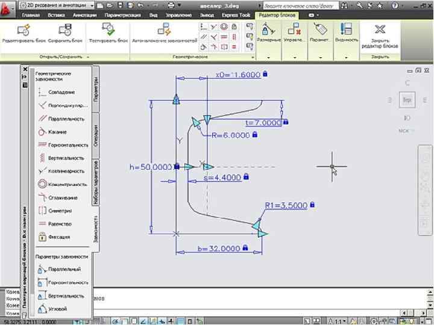Expand the Открыть/Сохранить panel title
The image size is (434, 325).
64,57
